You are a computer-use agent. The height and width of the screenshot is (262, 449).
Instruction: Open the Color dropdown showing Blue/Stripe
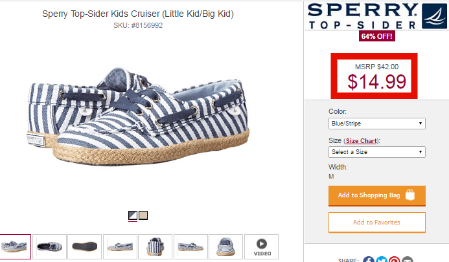pyautogui.click(x=377, y=124)
